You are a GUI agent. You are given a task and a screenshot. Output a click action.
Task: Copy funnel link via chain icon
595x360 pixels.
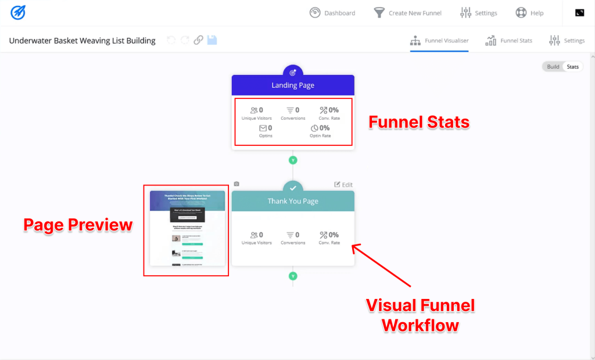198,40
